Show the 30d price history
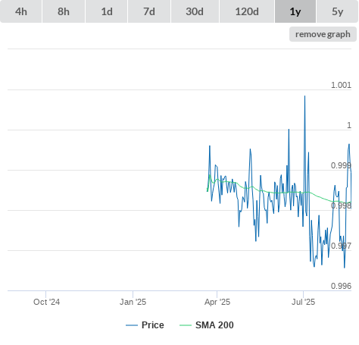Image resolution: width=359 pixels, height=345 pixels. pyautogui.click(x=195, y=11)
